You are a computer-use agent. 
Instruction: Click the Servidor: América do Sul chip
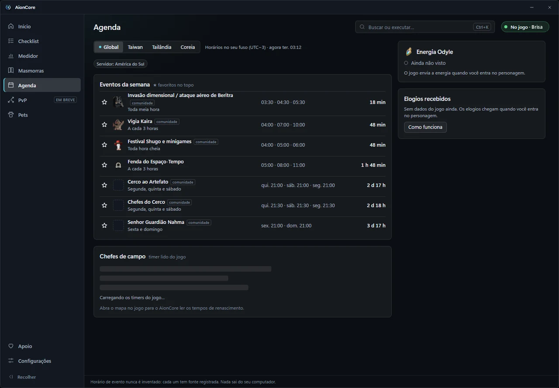pyautogui.click(x=121, y=64)
